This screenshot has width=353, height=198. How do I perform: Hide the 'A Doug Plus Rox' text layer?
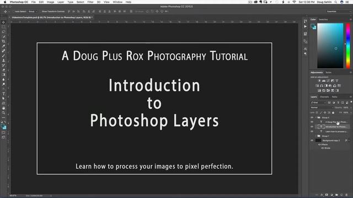(x=312, y=122)
